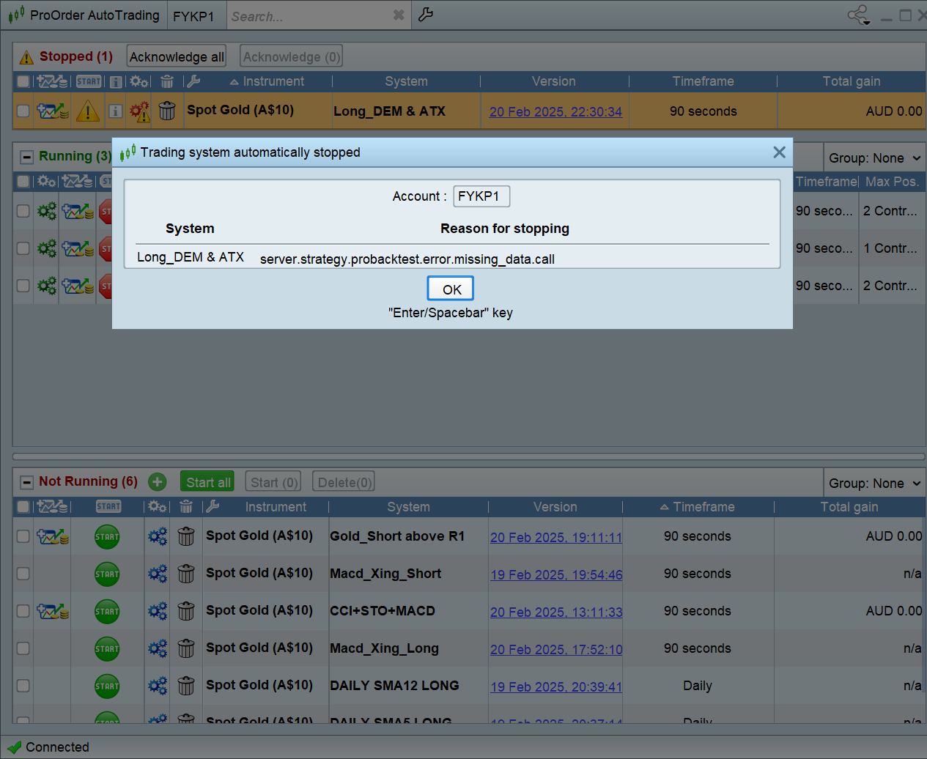
Task: Click the Acknowledge (0) button
Action: pyautogui.click(x=291, y=56)
